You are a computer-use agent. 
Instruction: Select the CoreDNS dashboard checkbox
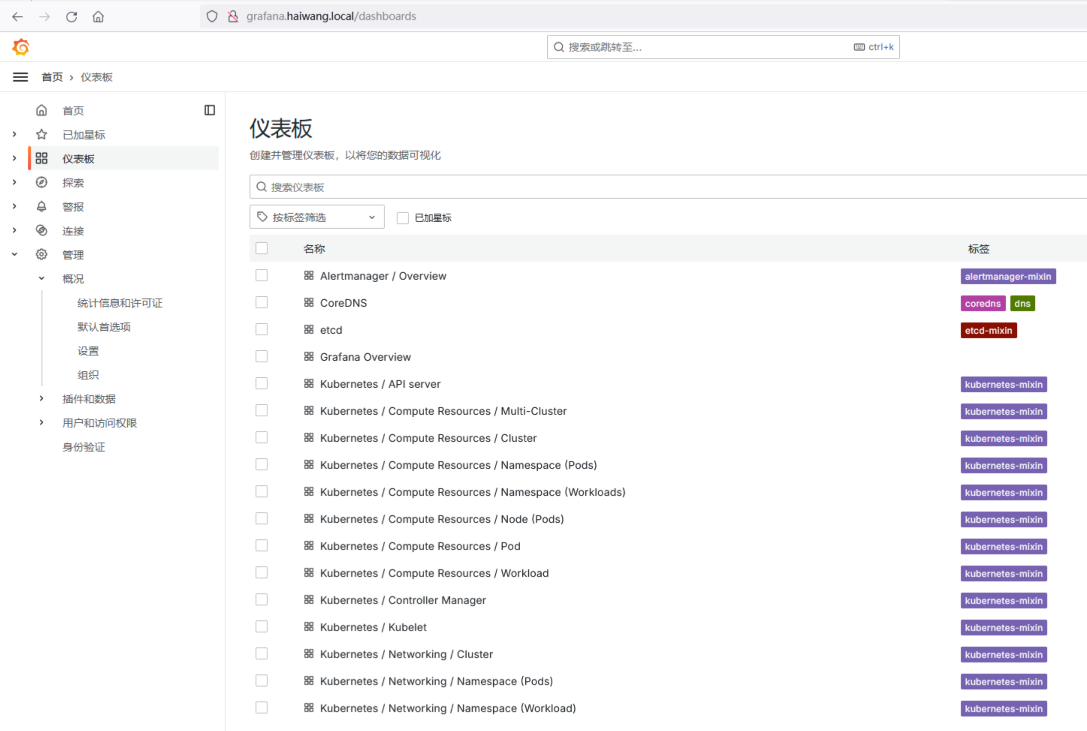click(261, 303)
